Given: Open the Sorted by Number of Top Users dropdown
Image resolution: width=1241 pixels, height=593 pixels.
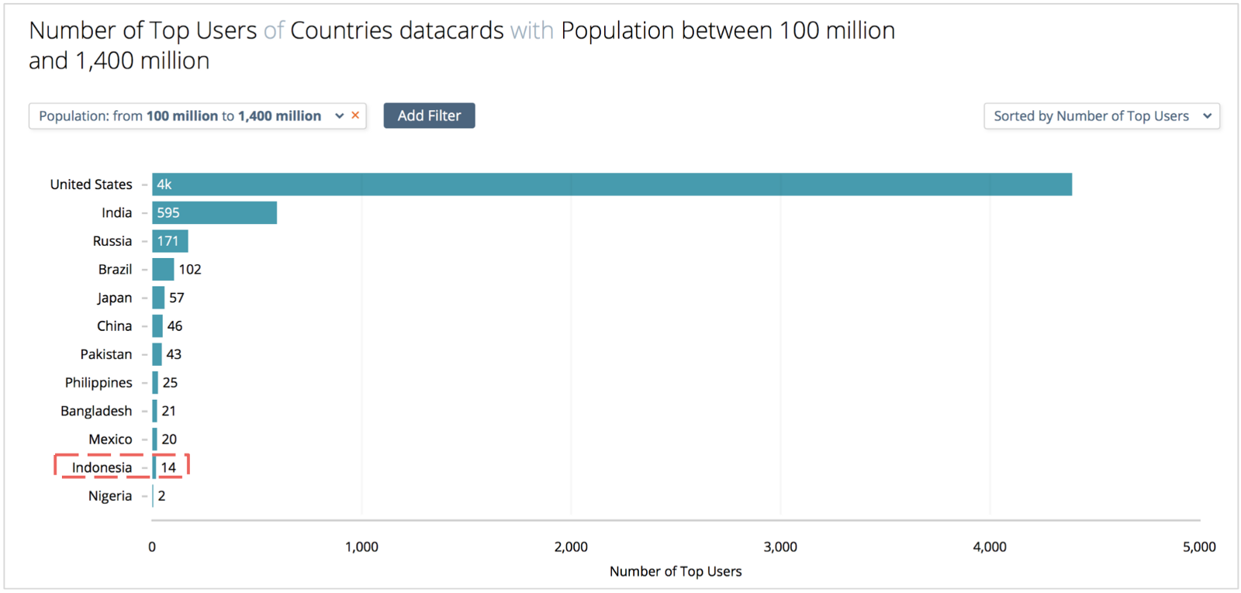Looking at the screenshot, I should [1101, 115].
